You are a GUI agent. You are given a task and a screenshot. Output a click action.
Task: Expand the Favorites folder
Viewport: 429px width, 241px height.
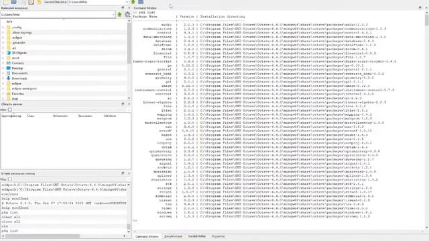tap(3, 94)
